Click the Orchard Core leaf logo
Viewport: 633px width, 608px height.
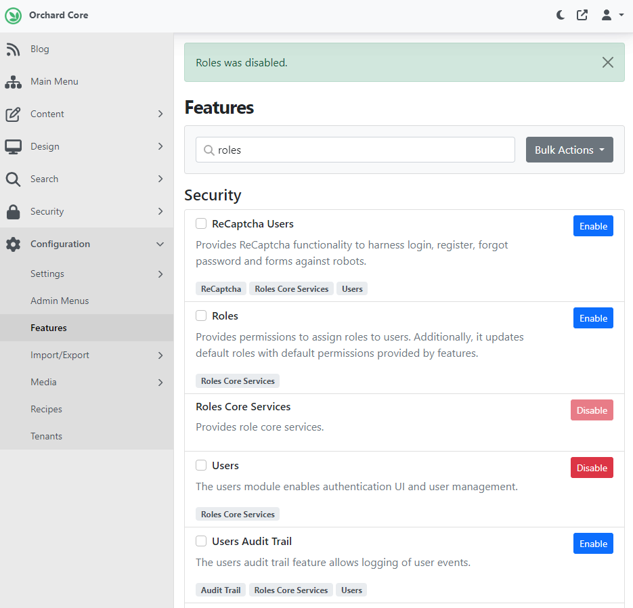(x=14, y=16)
